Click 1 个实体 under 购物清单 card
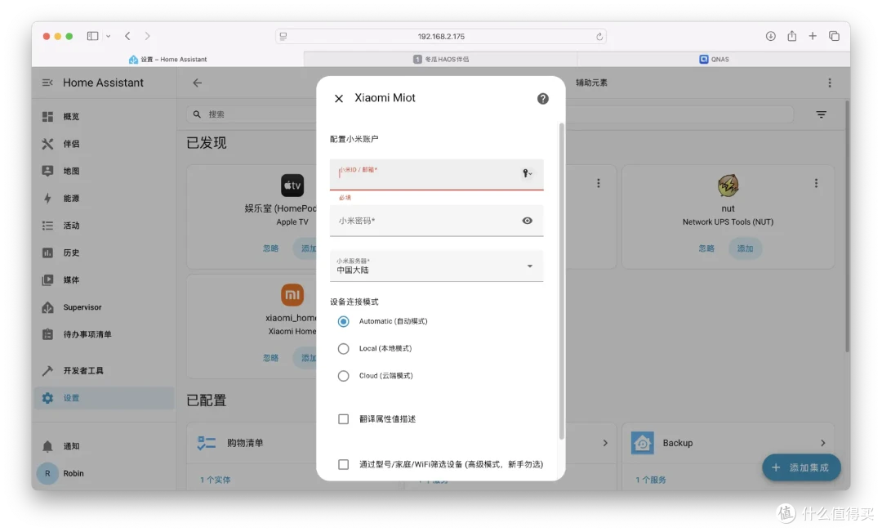 (x=216, y=480)
